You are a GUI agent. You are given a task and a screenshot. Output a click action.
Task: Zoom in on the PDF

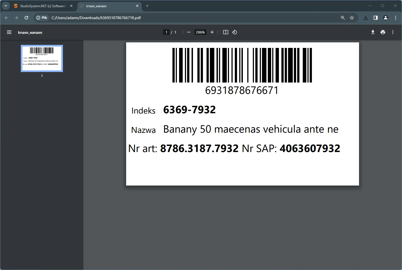click(212, 32)
